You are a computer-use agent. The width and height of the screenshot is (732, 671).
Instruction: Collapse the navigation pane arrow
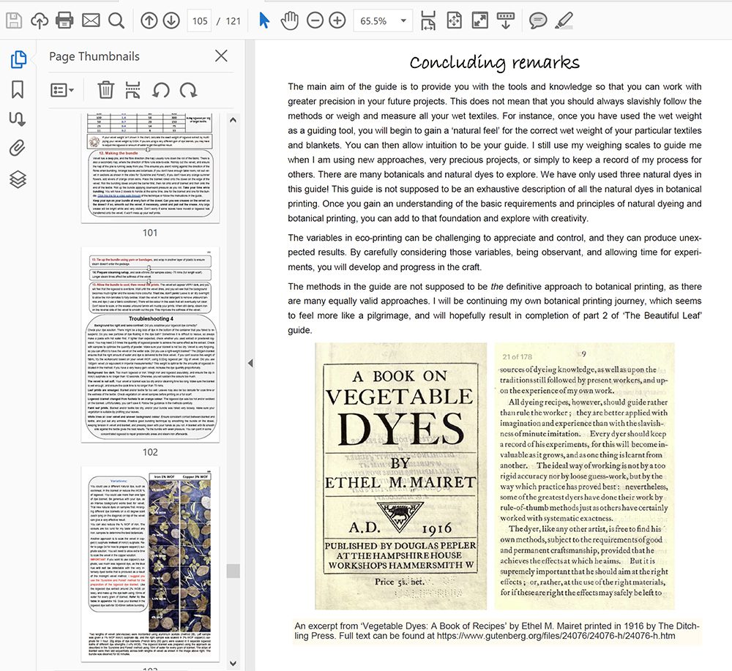point(250,363)
